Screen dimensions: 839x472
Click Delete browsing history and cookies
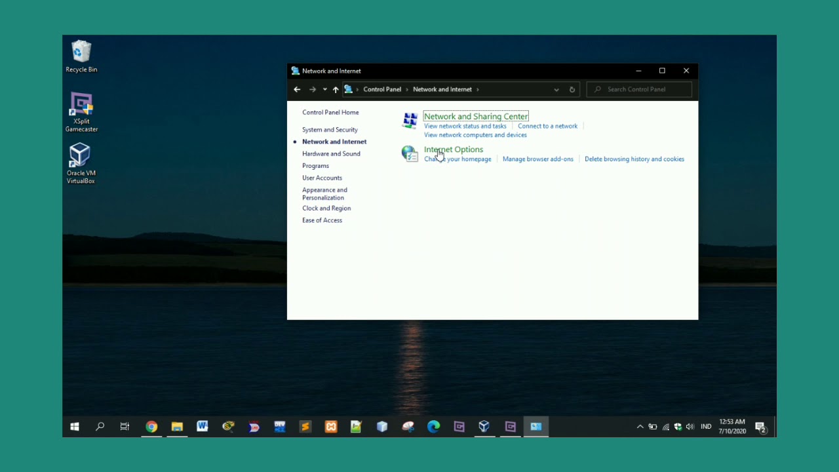(x=634, y=159)
